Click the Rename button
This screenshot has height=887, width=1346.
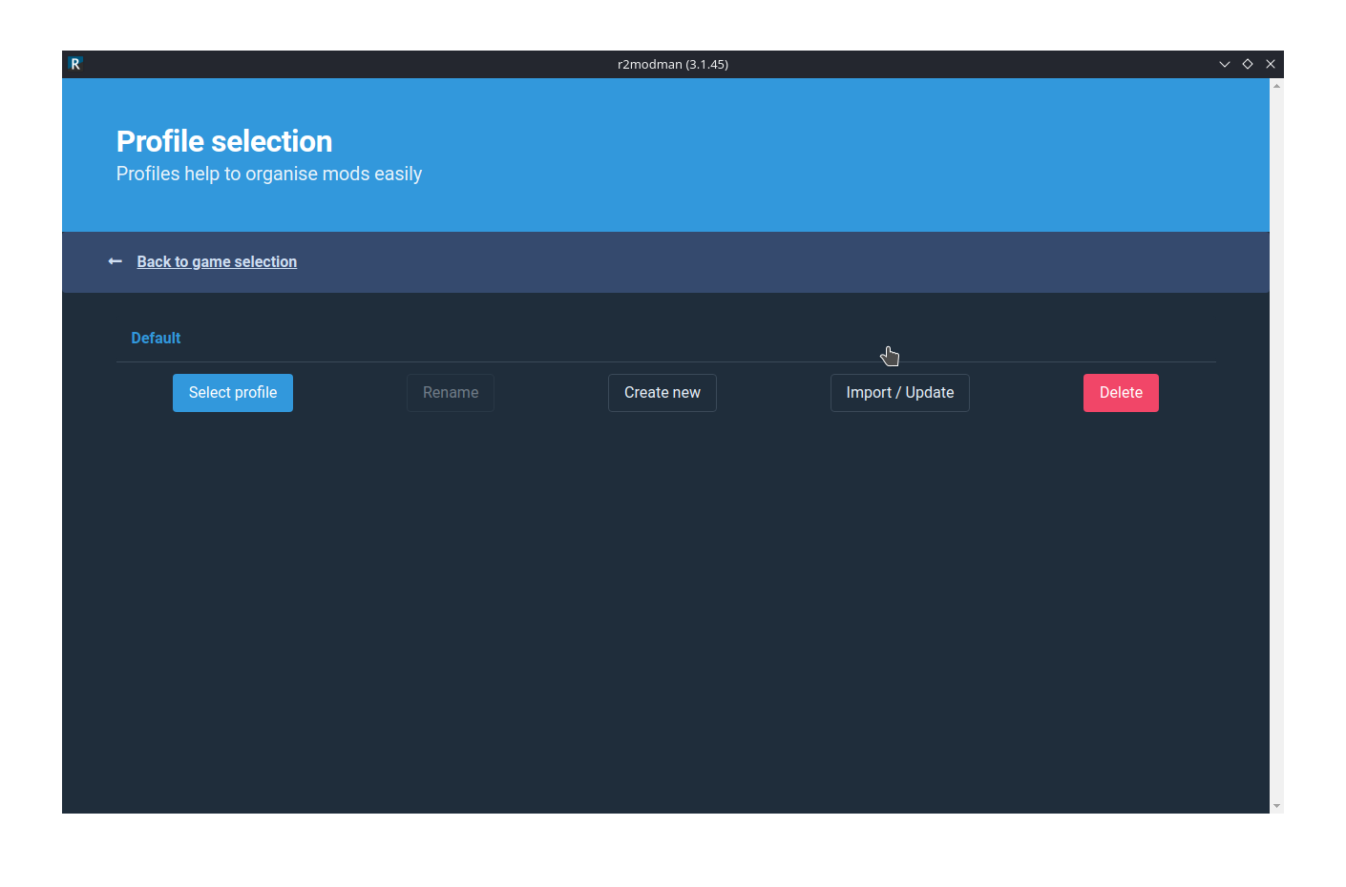[451, 393]
